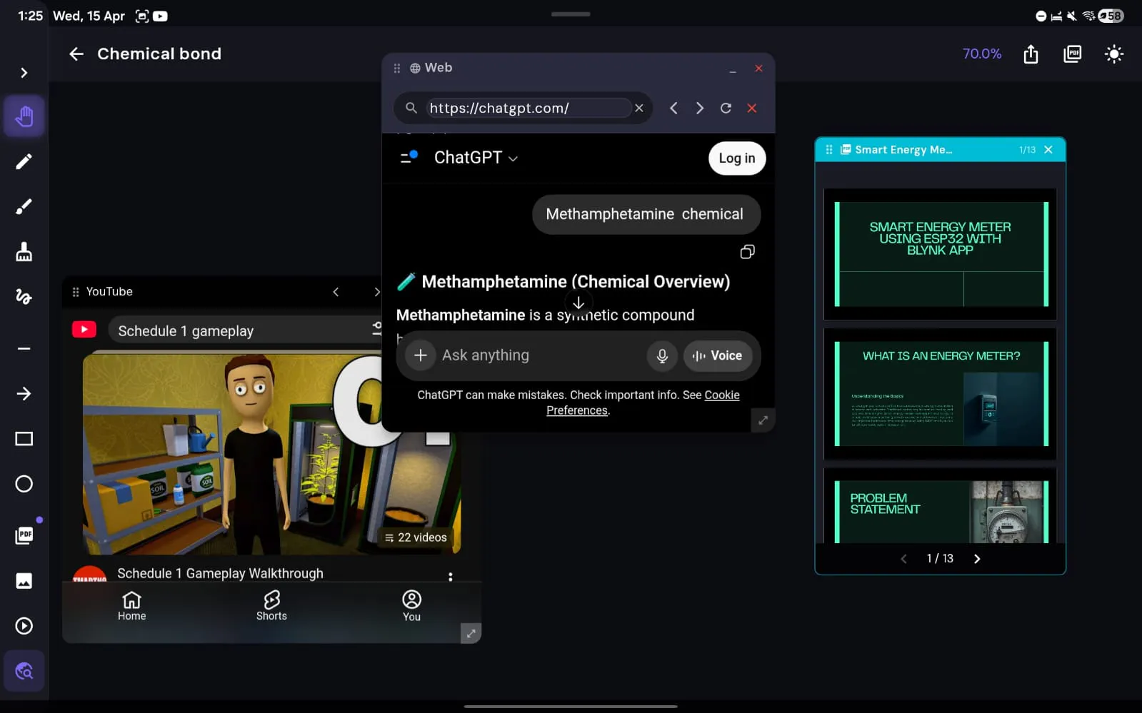Select the pen drawing tool
The height and width of the screenshot is (713, 1142).
[x=24, y=162]
